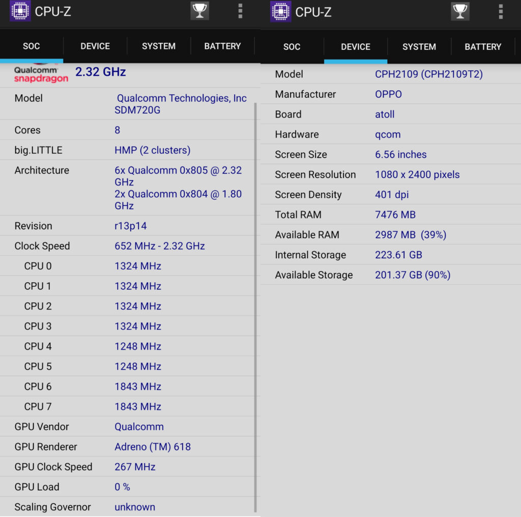
Task: Click the Total RAM value 7476 MB
Action: (395, 214)
